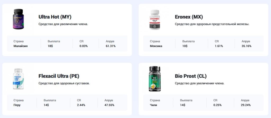This screenshot has height=118, width=271.
Task: Click Flexacil Ultra CR value 2.44%
Action: tap(81, 105)
